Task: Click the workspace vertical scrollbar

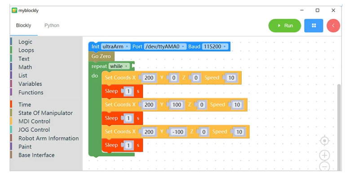Action: 339,127
